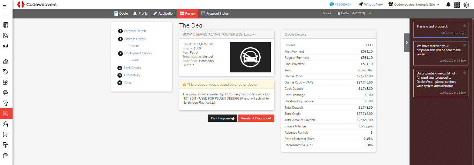This screenshot has height=165, width=474.
Task: Open the Codeweavers Example Site dropdown
Action: click(414, 5)
